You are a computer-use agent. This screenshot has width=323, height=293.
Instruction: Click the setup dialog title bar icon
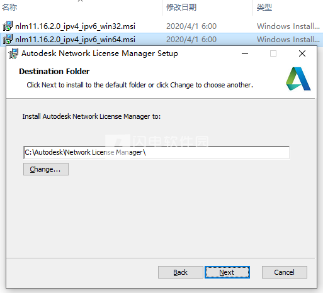pos(13,53)
